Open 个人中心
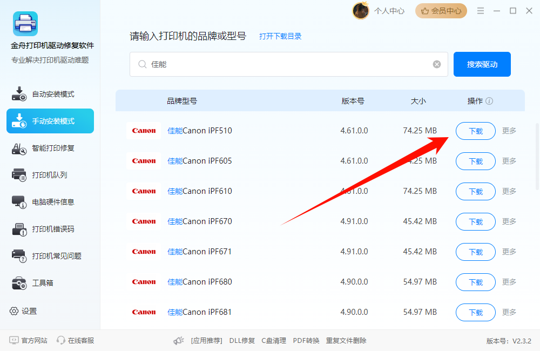Image resolution: width=540 pixels, height=351 pixels. [389, 11]
